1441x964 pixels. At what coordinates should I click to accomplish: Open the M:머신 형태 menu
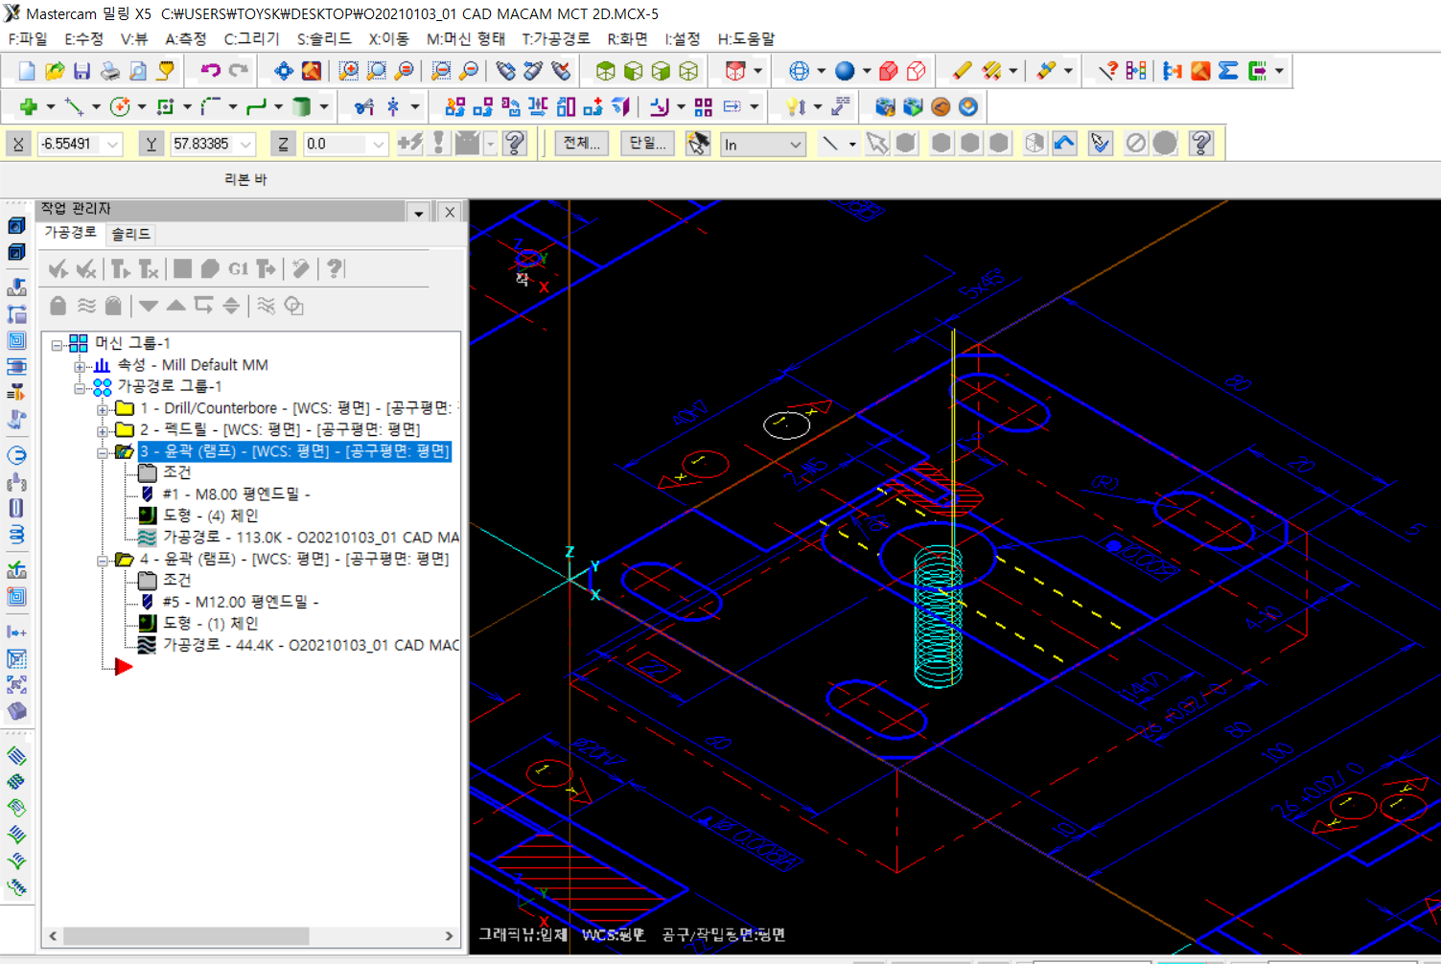[466, 38]
